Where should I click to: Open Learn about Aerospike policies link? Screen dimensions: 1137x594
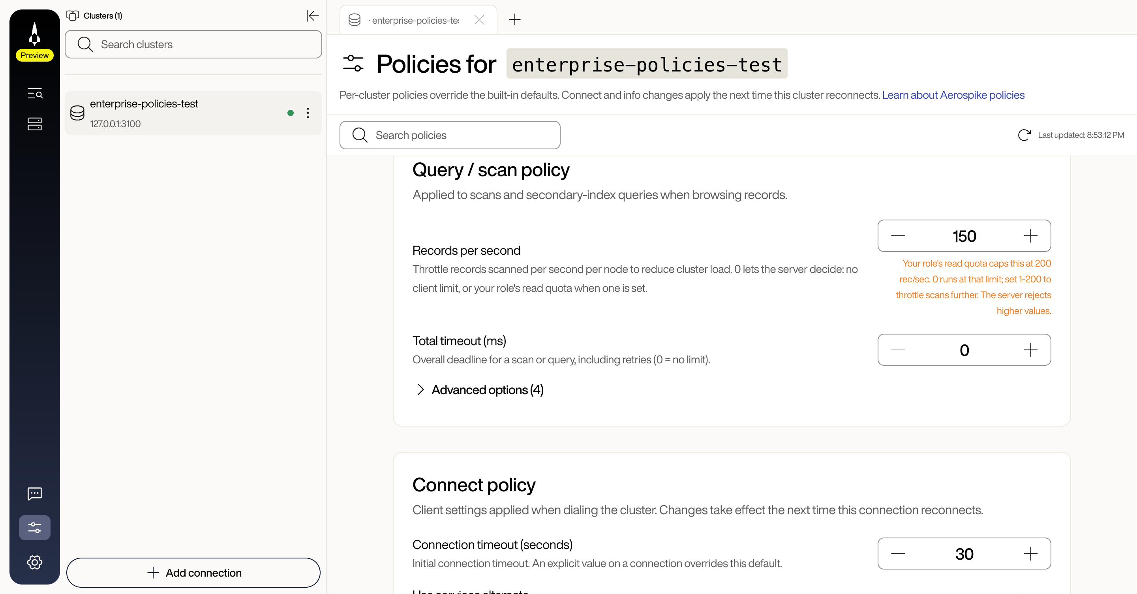[953, 95]
